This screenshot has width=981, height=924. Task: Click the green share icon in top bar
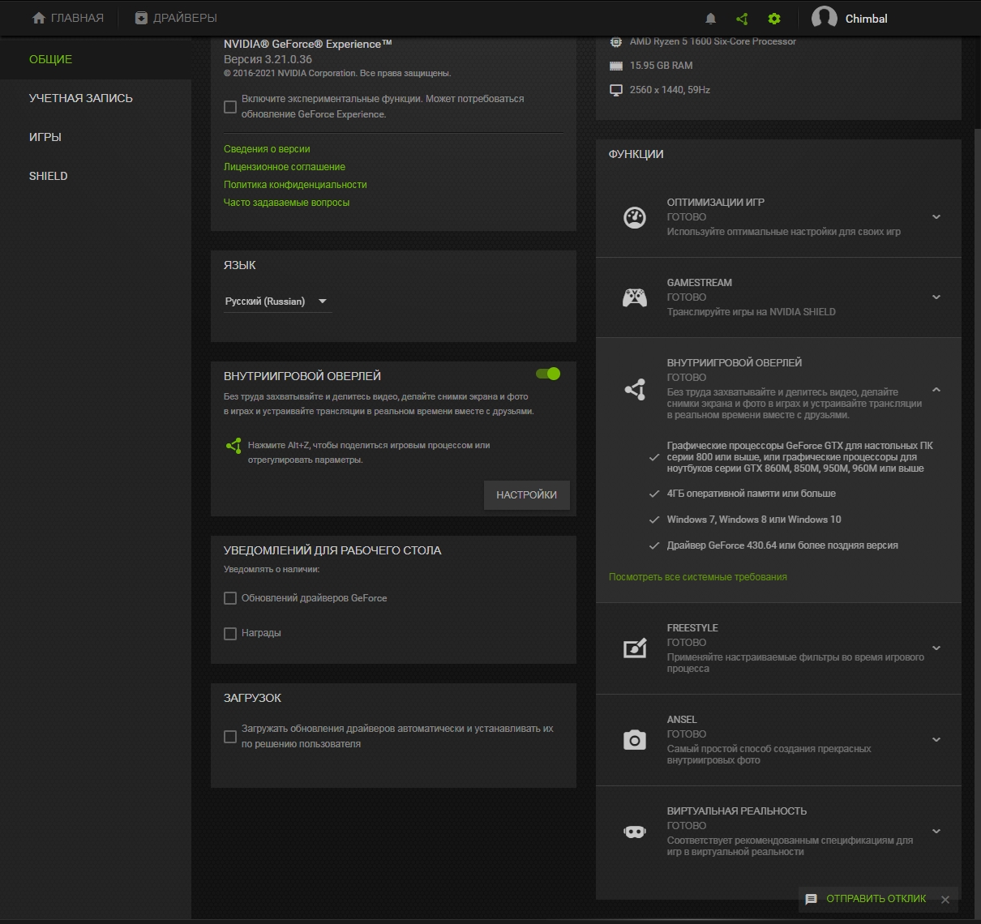pos(742,19)
